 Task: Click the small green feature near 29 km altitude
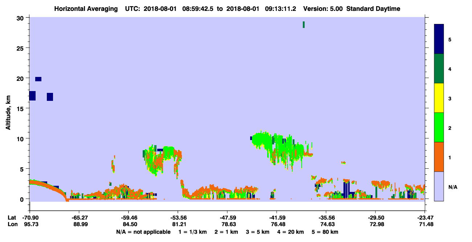coord(304,25)
